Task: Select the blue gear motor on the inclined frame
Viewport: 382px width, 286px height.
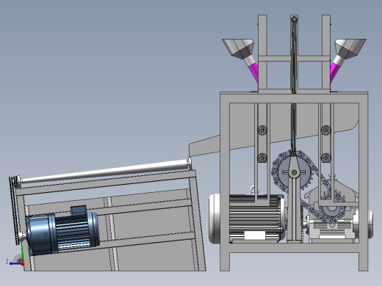Action: pyautogui.click(x=62, y=231)
